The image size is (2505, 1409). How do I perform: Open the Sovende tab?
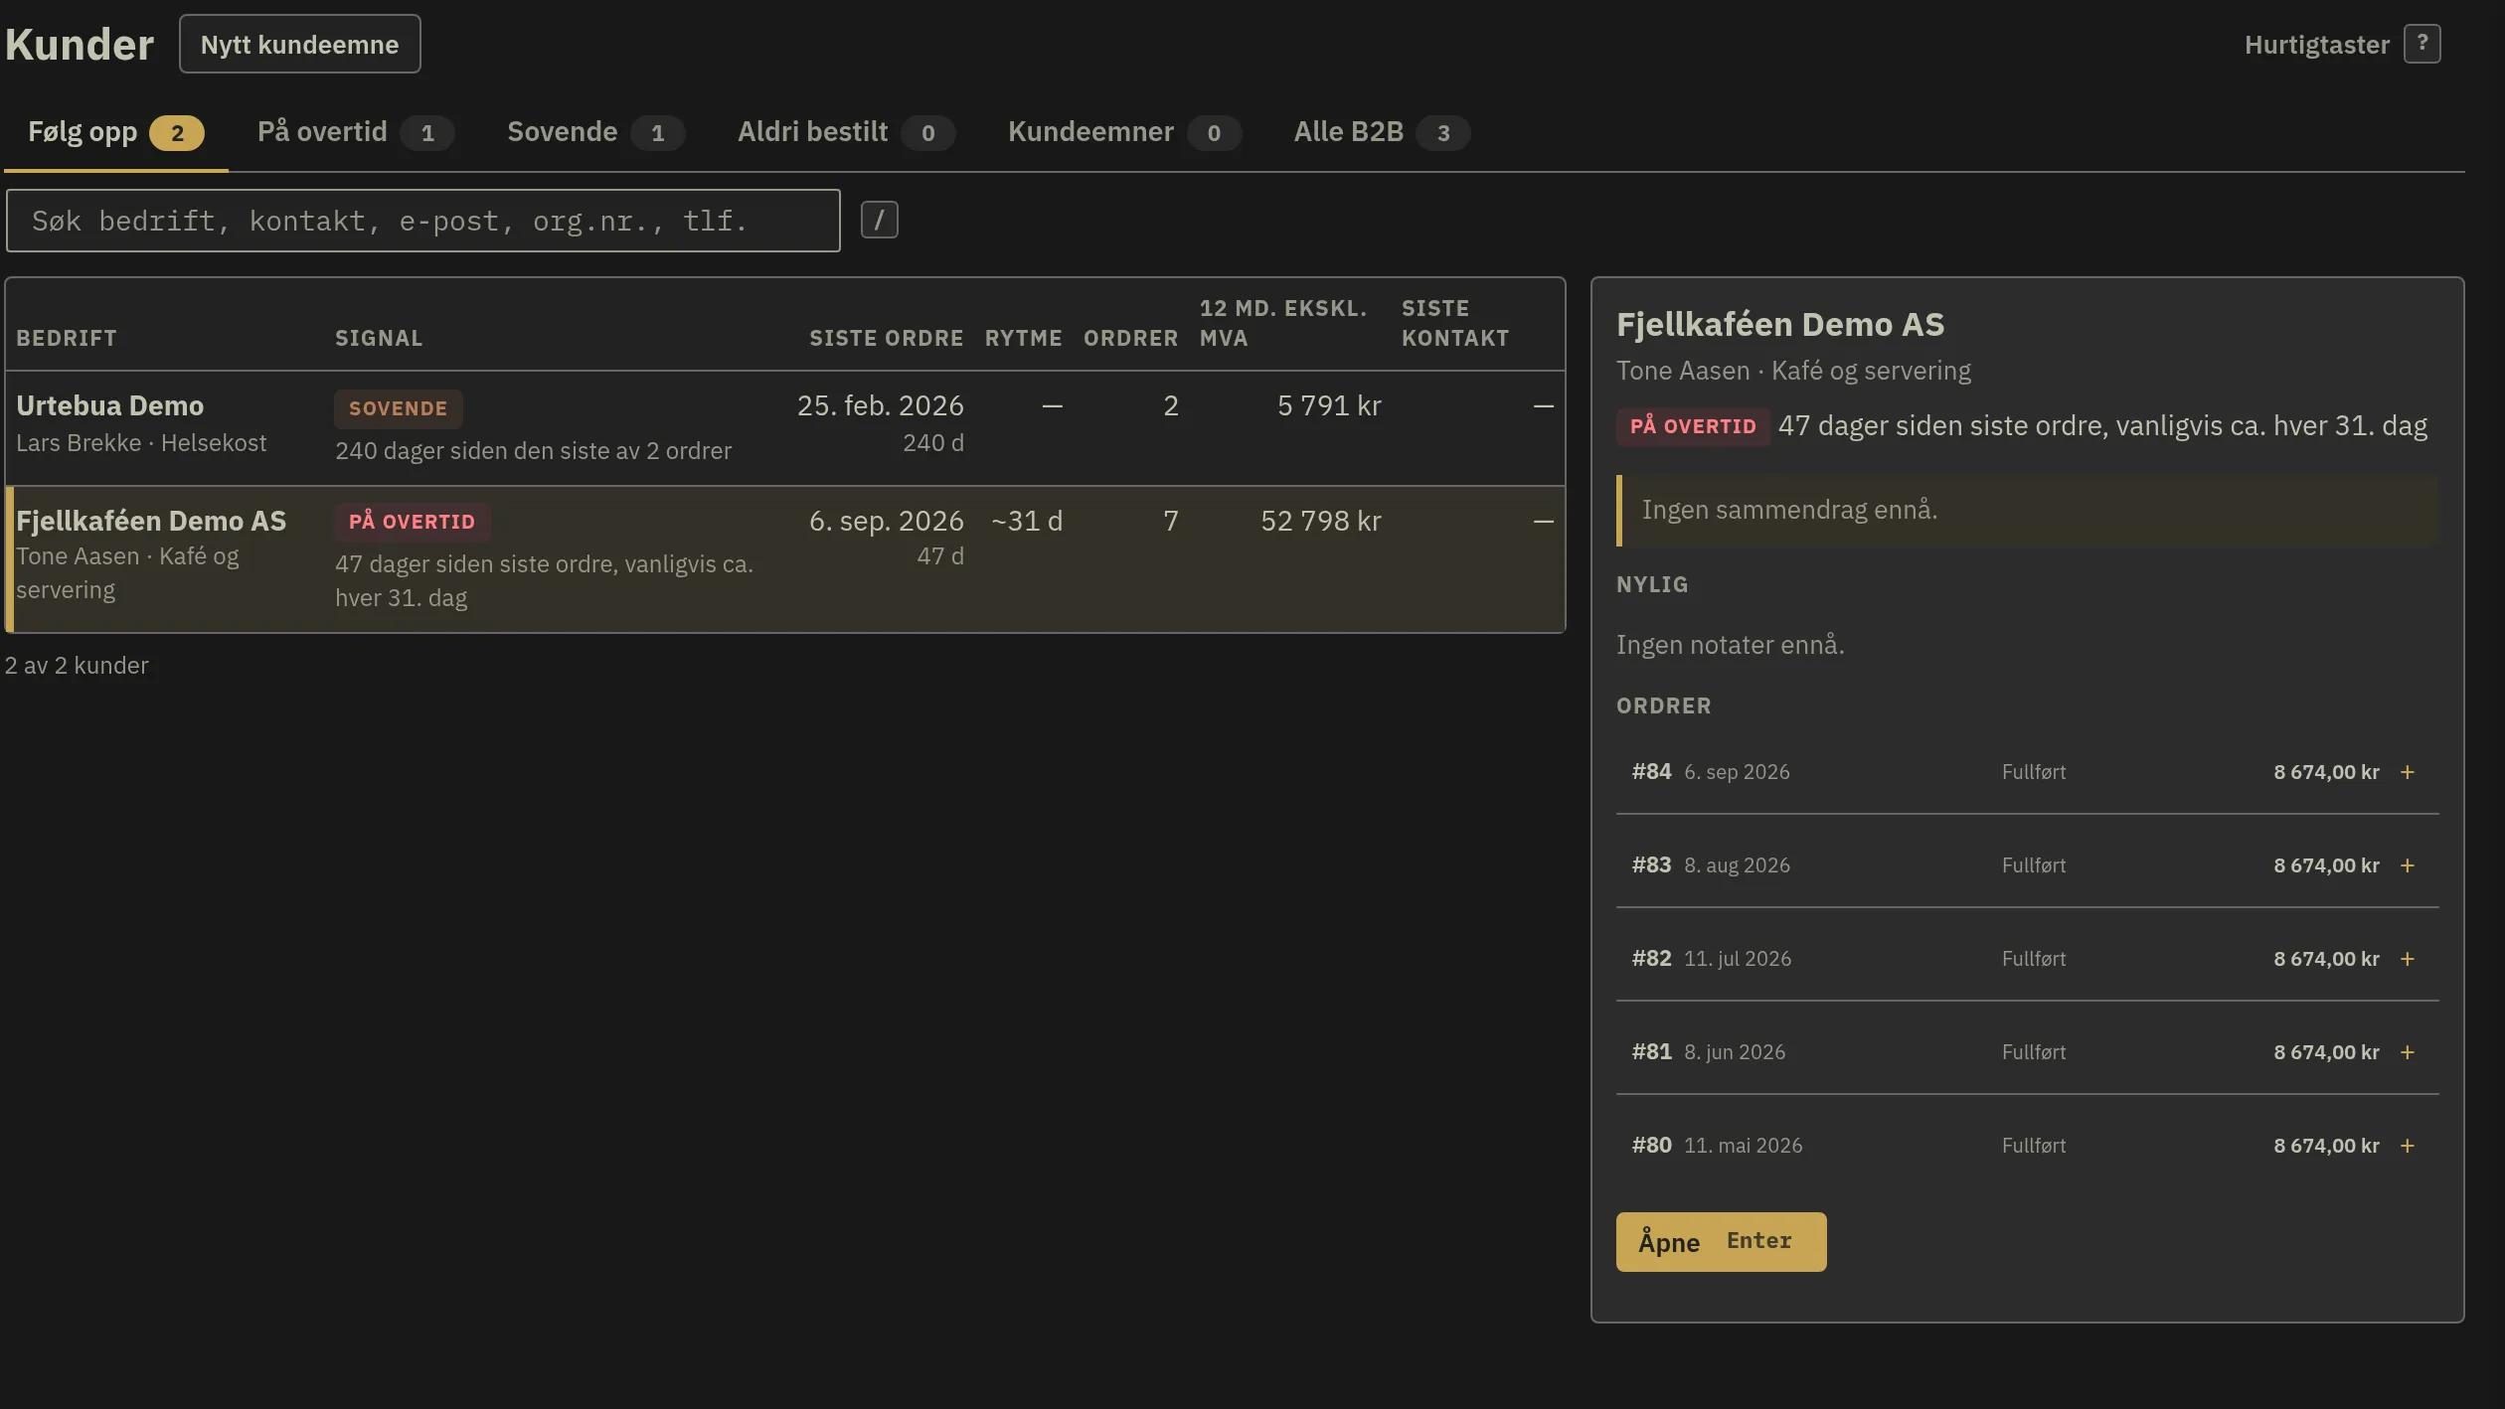click(595, 132)
